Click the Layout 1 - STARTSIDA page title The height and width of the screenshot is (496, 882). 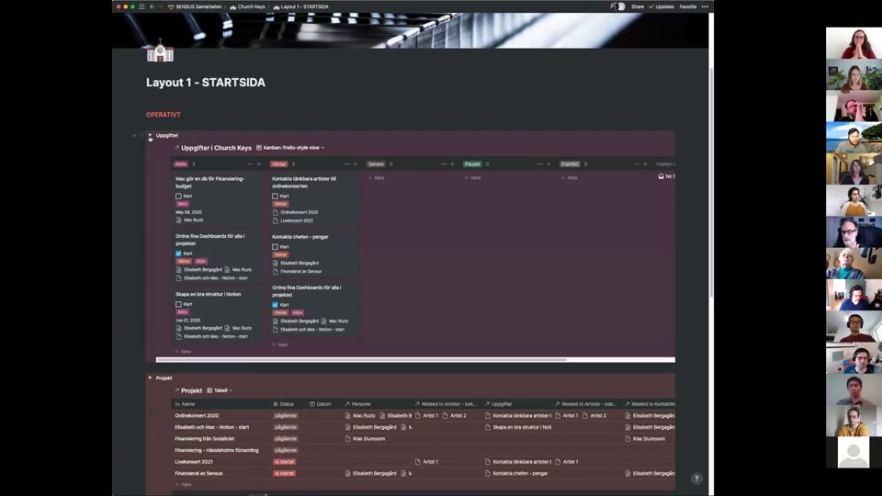(206, 83)
